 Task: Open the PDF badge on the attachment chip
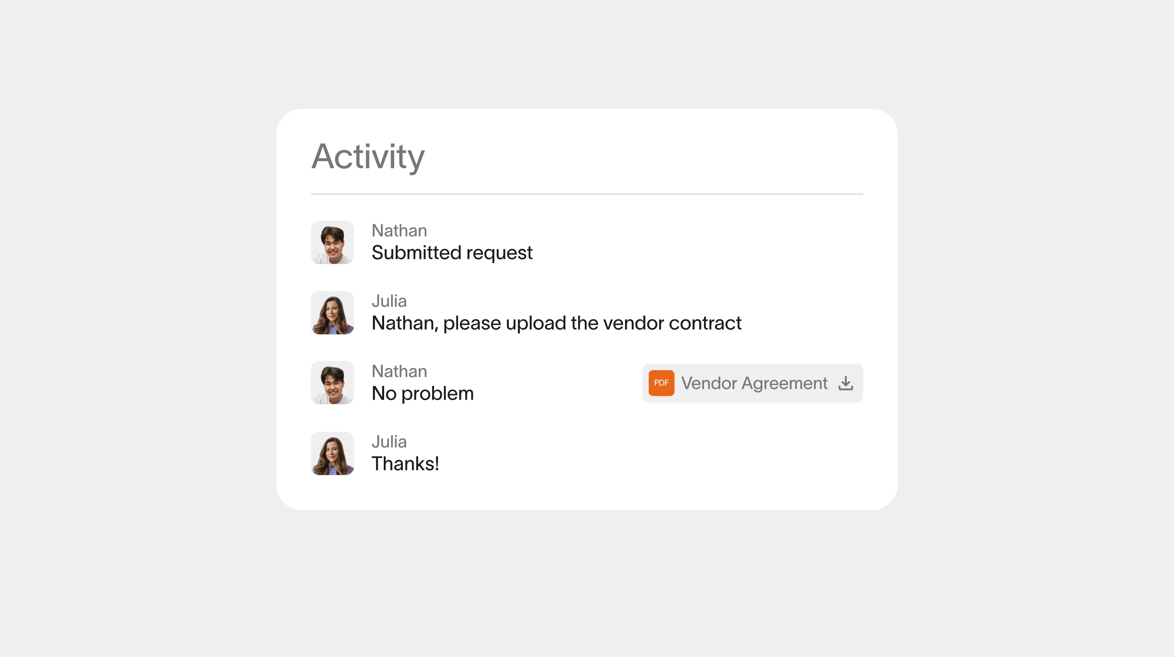pyautogui.click(x=661, y=383)
